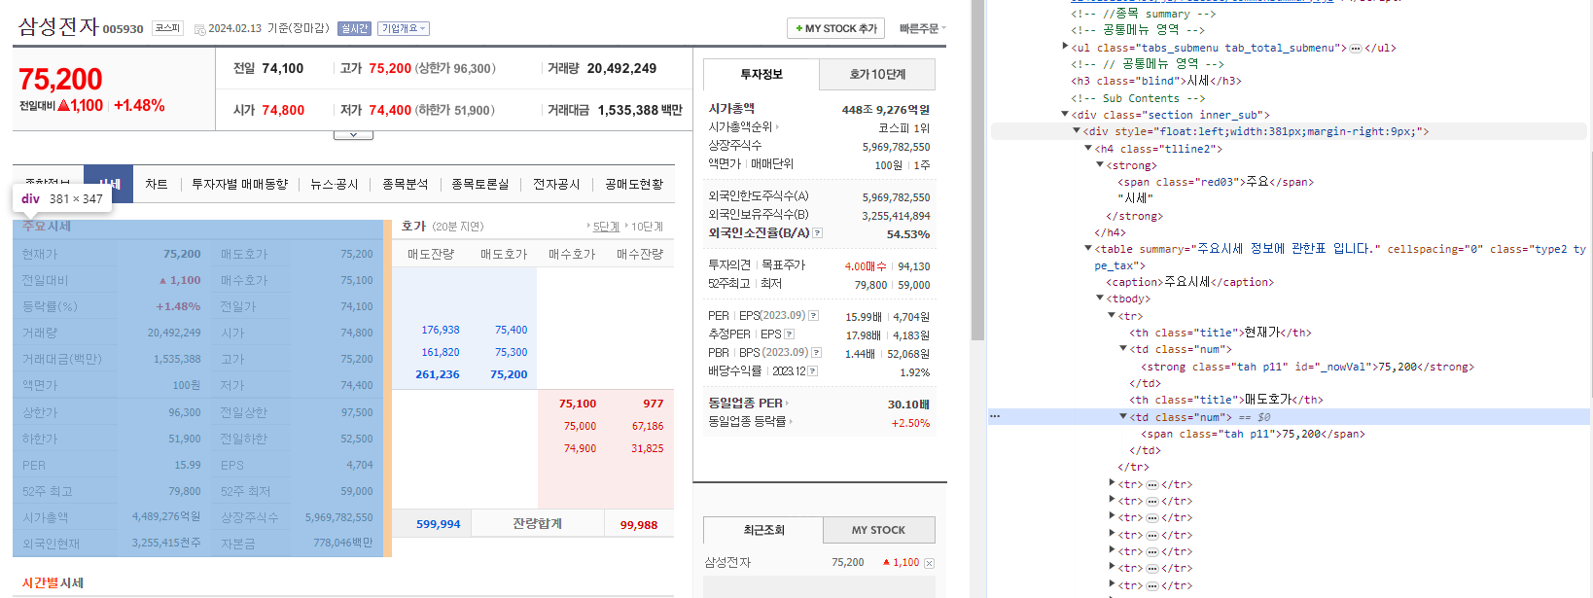Image resolution: width=1593 pixels, height=598 pixels.
Task: Open the 종목분석 tab
Action: (405, 184)
